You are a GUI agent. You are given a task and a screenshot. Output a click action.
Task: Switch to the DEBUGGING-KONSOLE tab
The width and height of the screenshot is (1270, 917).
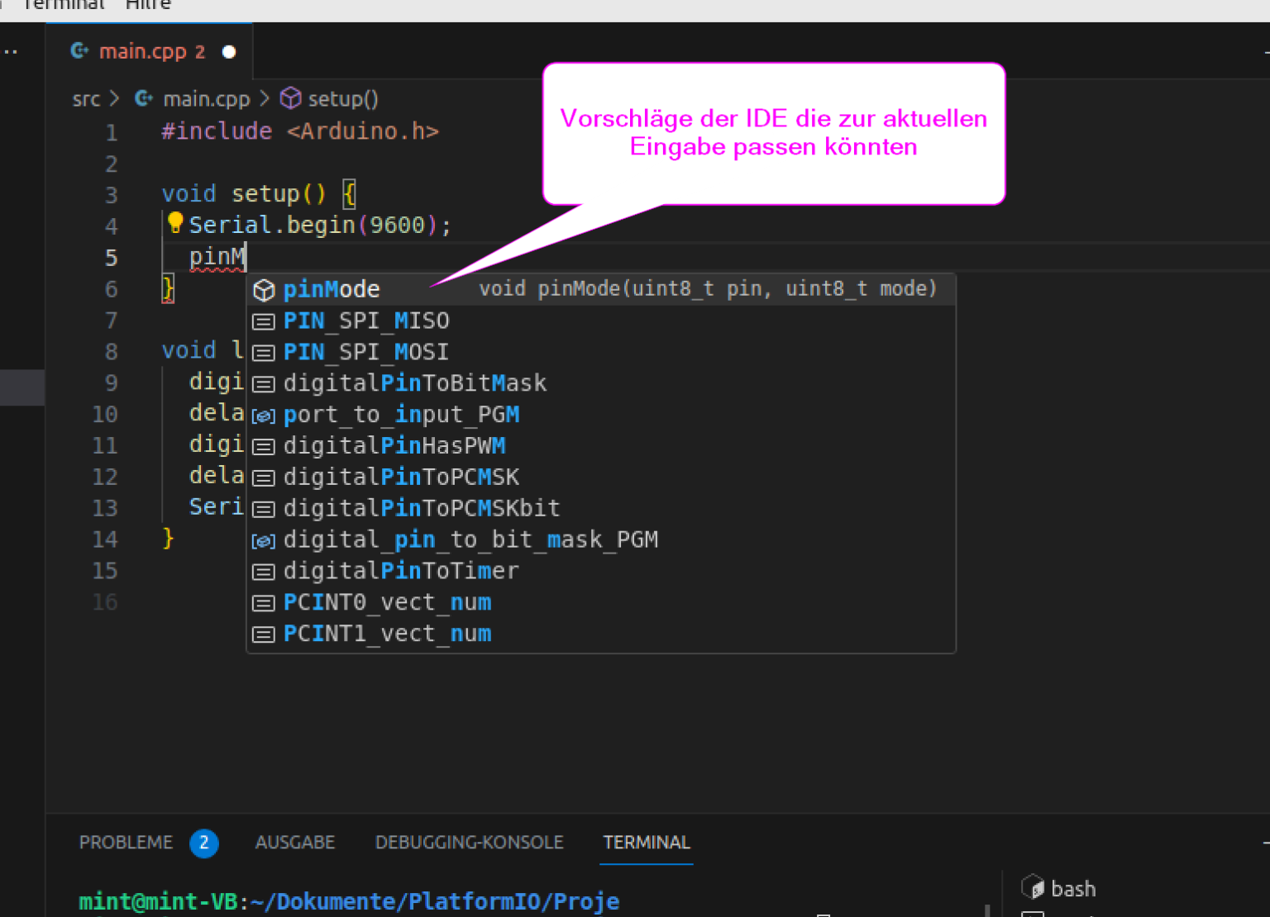pyautogui.click(x=469, y=842)
